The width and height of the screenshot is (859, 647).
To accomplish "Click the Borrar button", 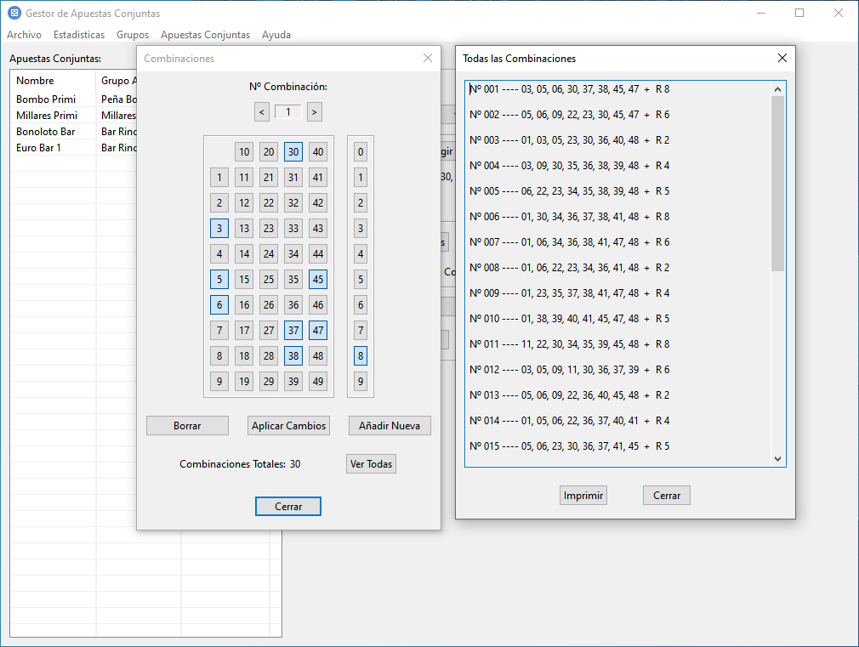I will click(x=187, y=426).
